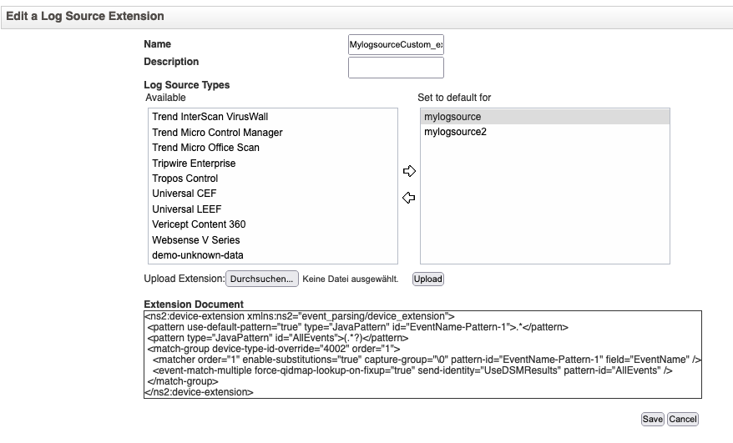The width and height of the screenshot is (733, 443).
Task: Click the left arrow to remove log source
Action: click(408, 199)
